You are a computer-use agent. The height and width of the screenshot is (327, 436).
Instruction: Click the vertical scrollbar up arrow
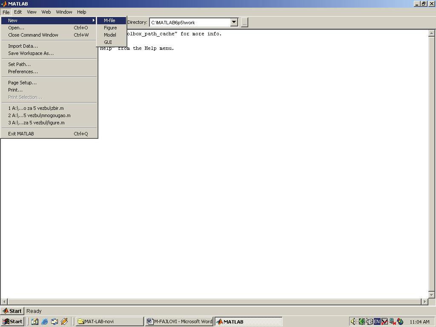pyautogui.click(x=432, y=33)
